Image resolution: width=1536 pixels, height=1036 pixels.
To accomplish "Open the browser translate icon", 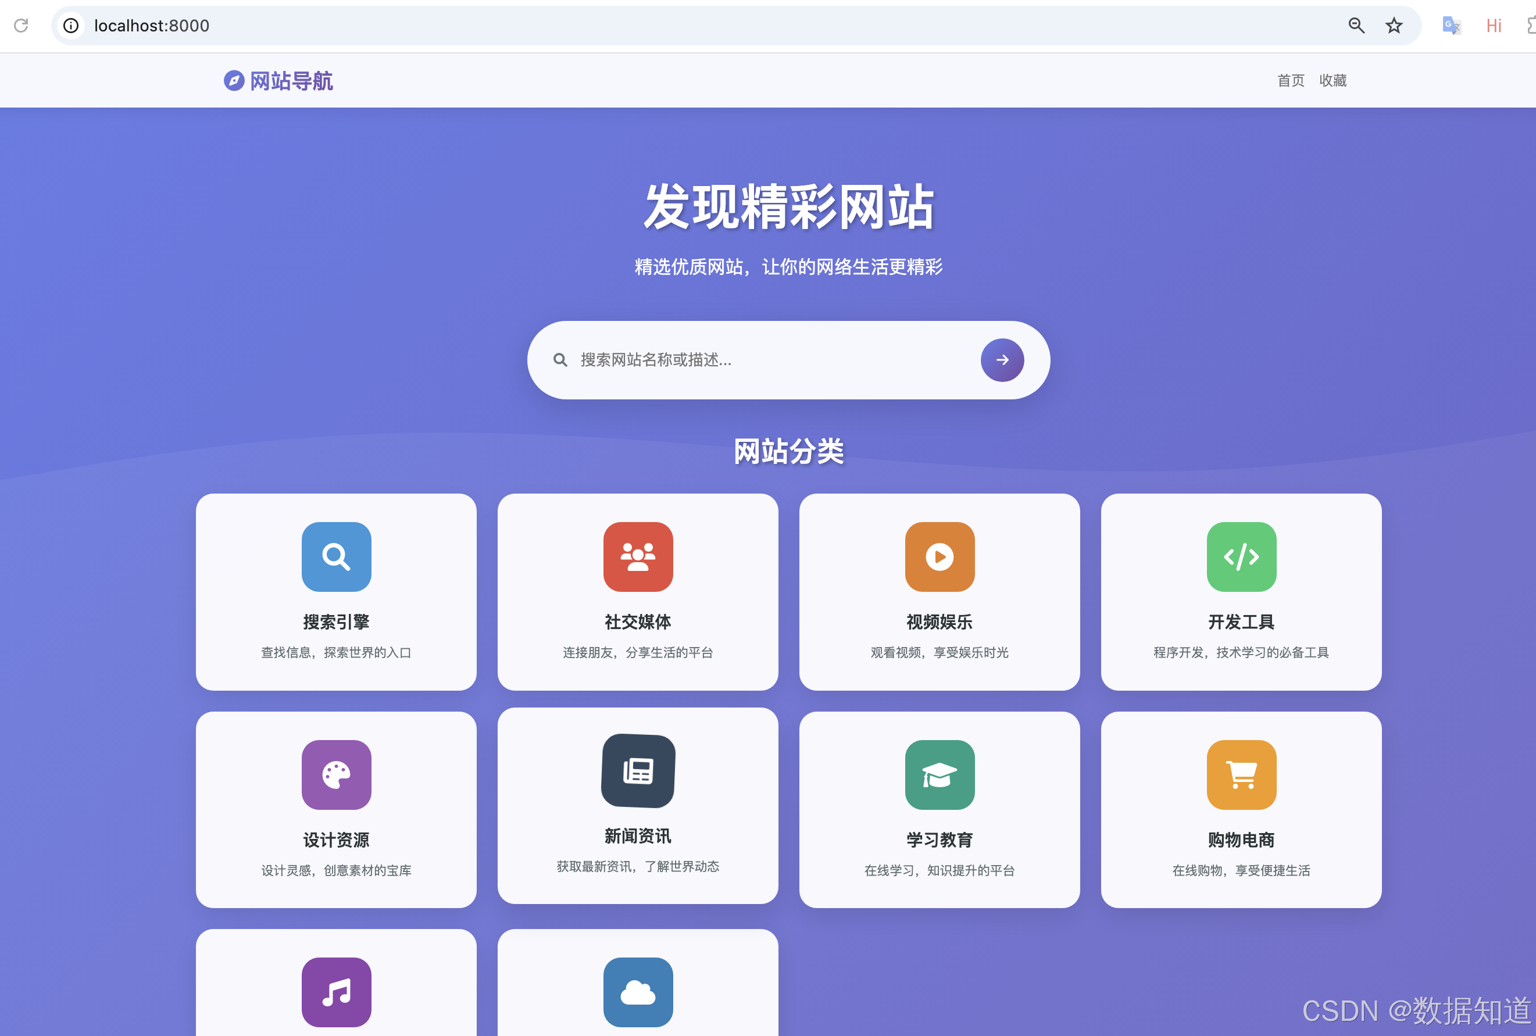I will (x=1451, y=26).
